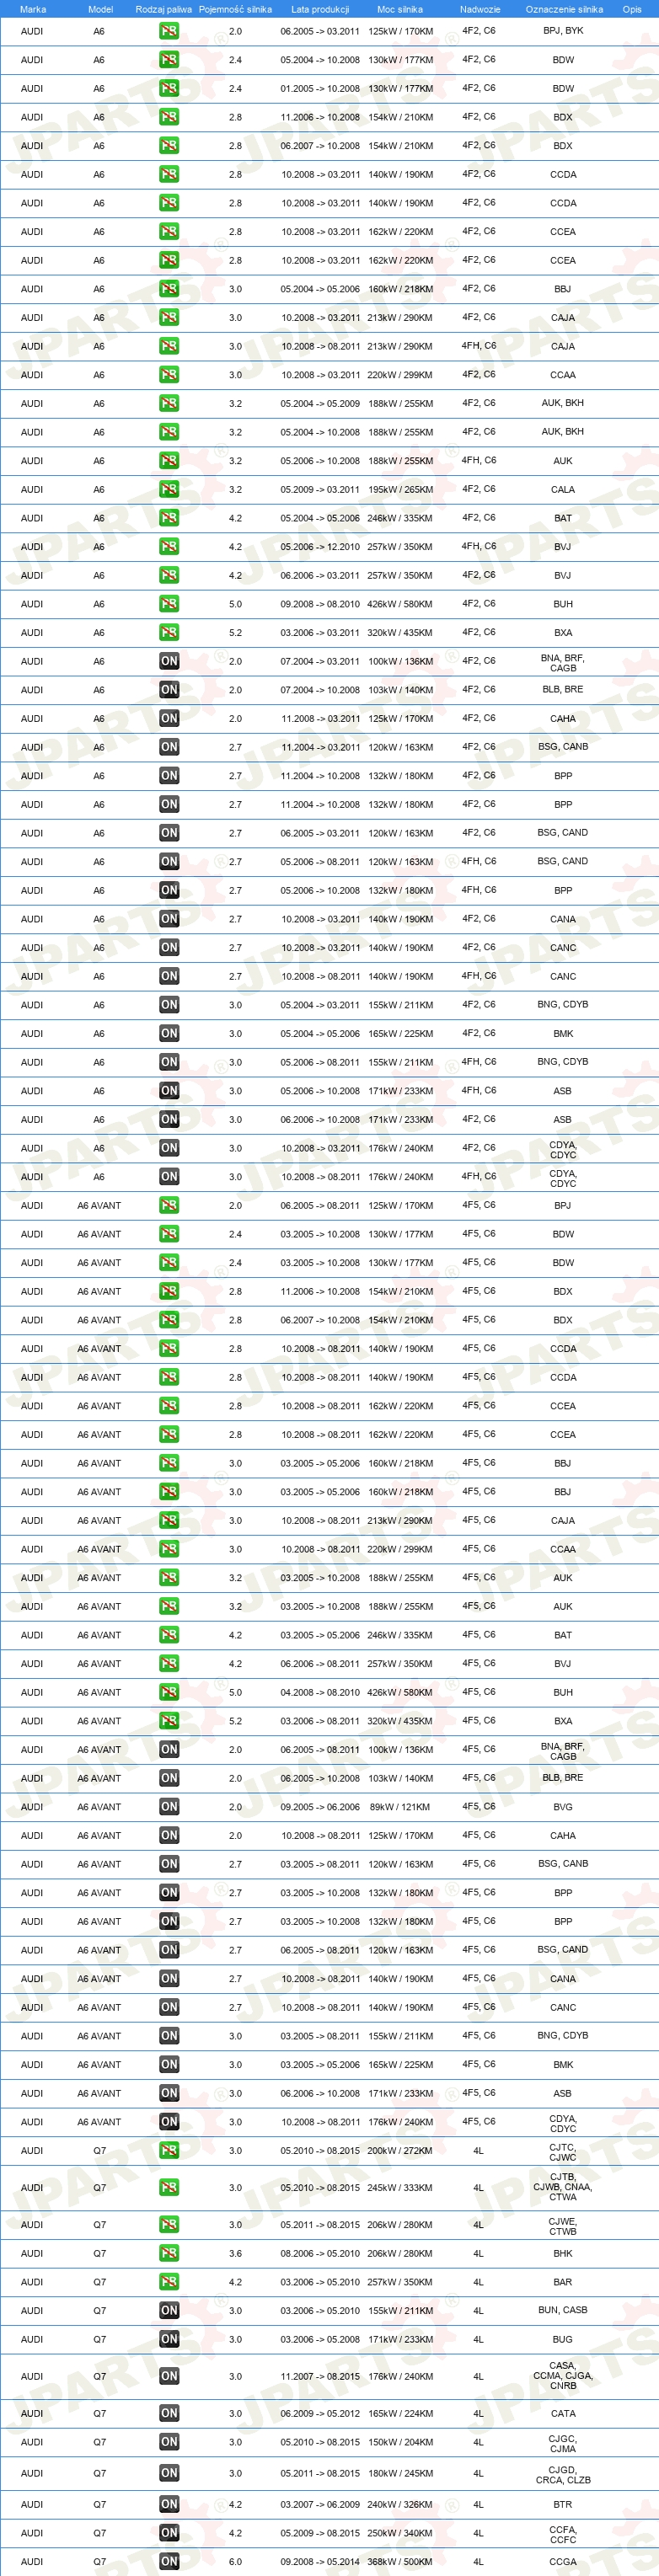This screenshot has height=2576, width=659.
Task: Select the engine capacity cell 3.6
Action: (235, 2254)
